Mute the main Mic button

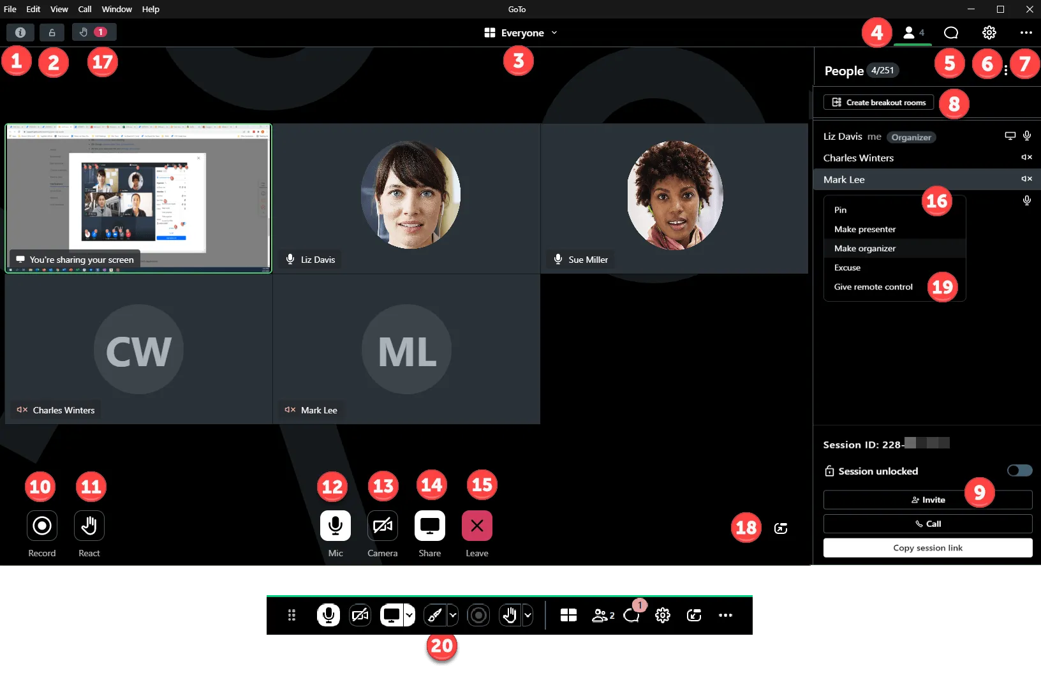336,526
